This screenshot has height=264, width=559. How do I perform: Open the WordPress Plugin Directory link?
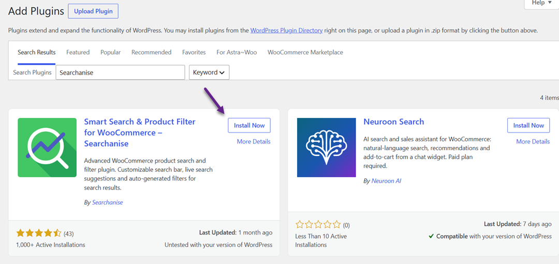[x=287, y=31]
